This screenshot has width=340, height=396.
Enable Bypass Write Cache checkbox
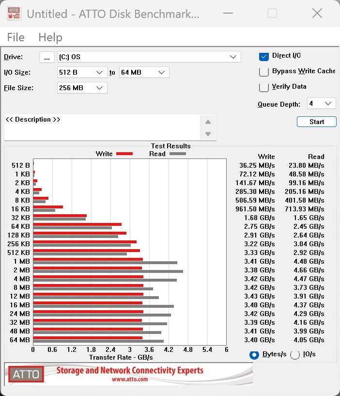pyautogui.click(x=264, y=72)
